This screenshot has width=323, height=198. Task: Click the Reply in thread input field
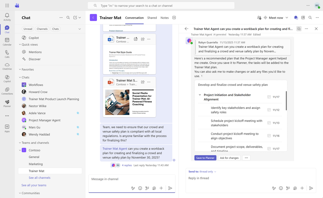tap(226, 178)
